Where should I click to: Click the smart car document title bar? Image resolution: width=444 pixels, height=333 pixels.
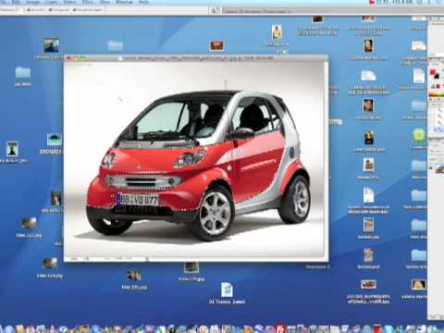[196, 57]
